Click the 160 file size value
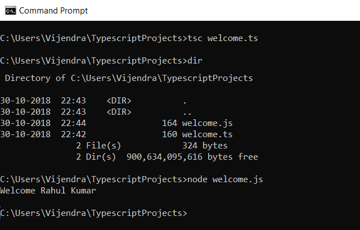 pos(169,134)
